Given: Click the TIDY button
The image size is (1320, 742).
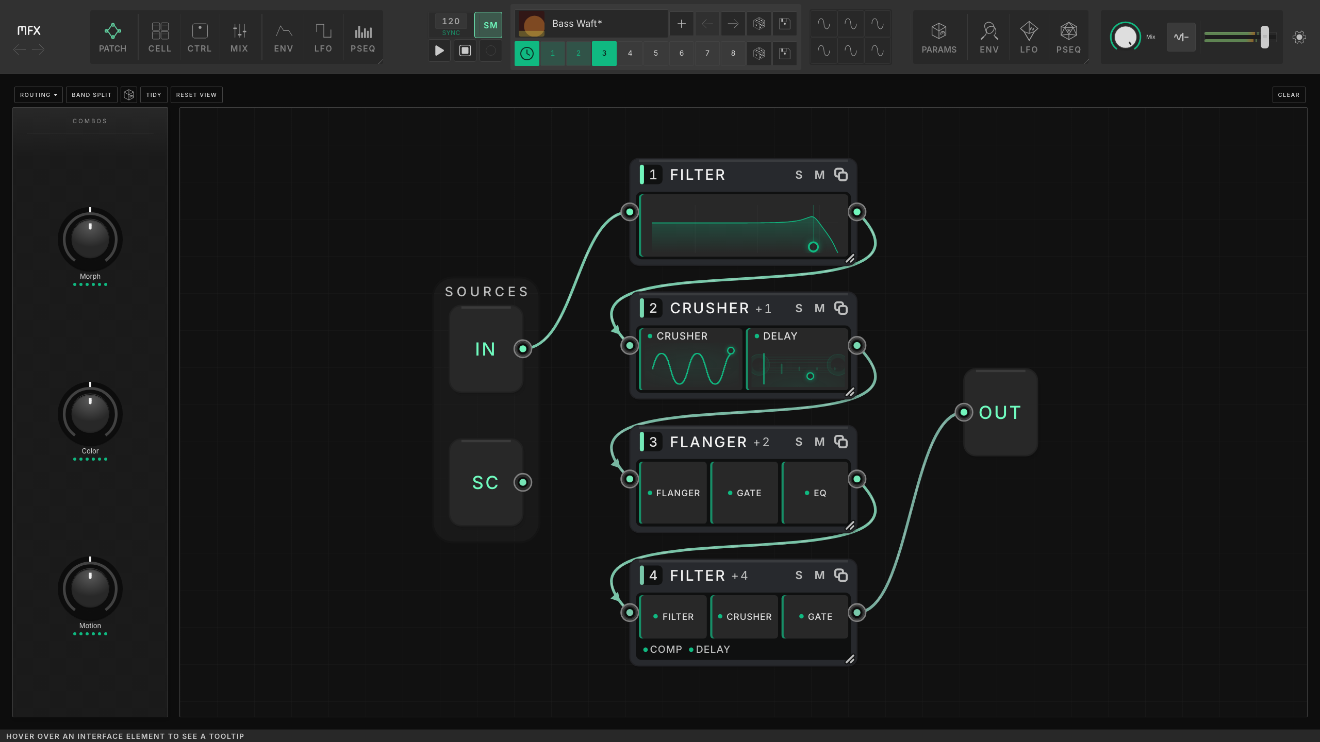Looking at the screenshot, I should coord(154,95).
